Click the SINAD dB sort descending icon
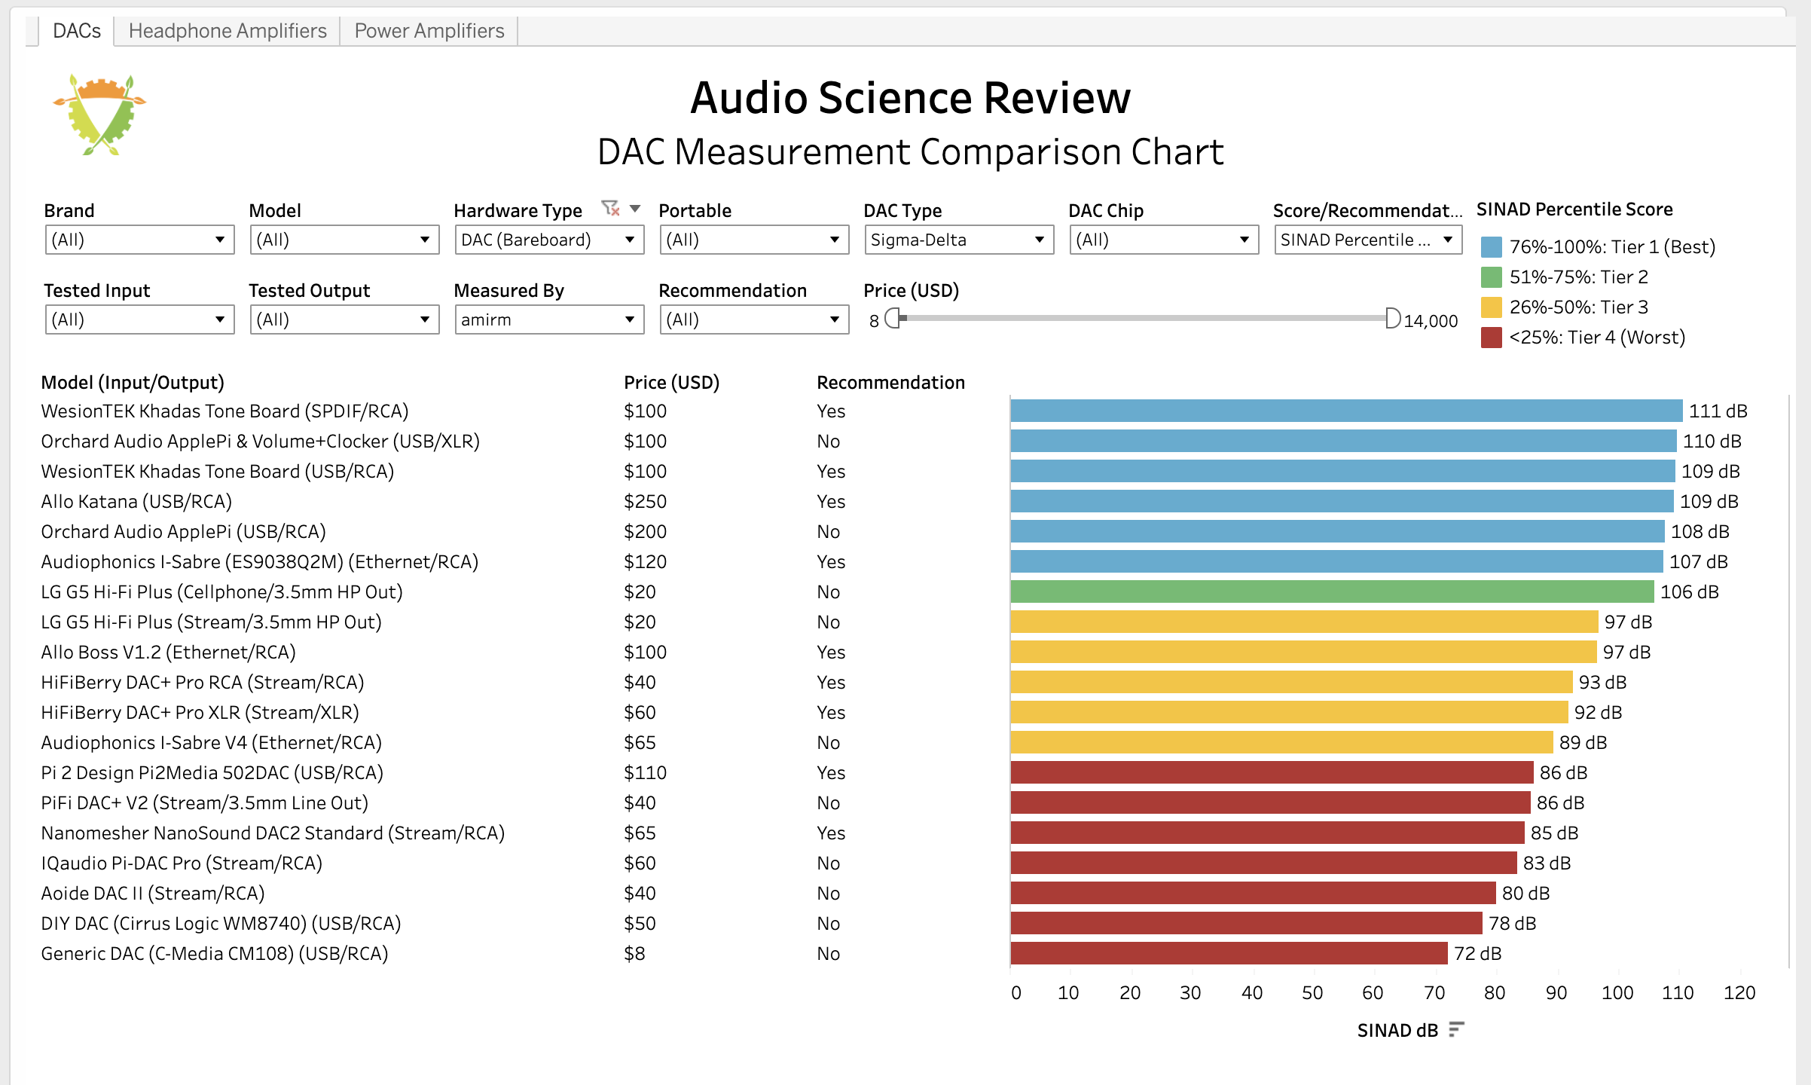1811x1085 pixels. tap(1457, 1029)
